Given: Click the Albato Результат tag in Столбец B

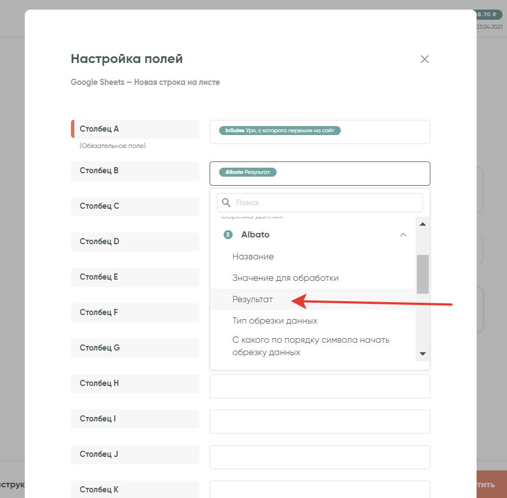Looking at the screenshot, I should [248, 172].
